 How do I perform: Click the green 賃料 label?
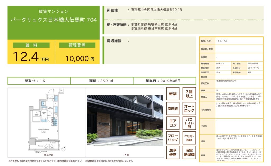(x=31, y=45)
